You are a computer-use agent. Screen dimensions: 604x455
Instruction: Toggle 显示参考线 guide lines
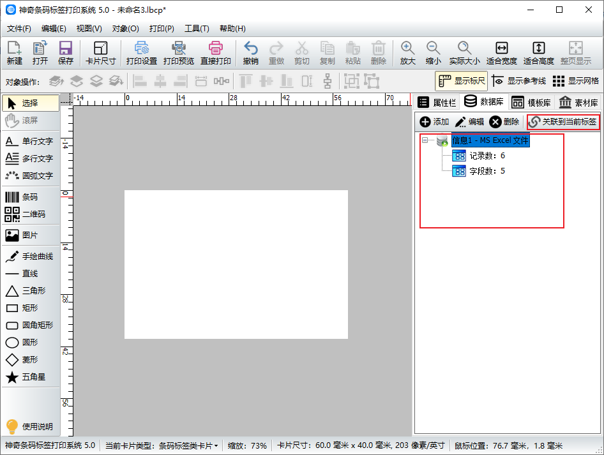pos(519,81)
